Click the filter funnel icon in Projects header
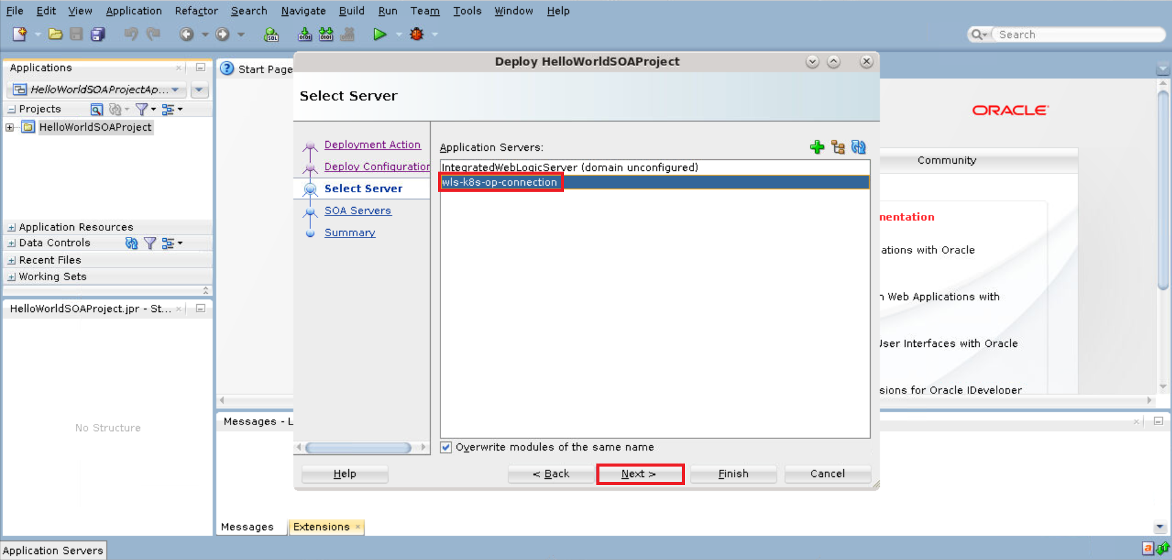This screenshot has width=1172, height=560. click(141, 109)
